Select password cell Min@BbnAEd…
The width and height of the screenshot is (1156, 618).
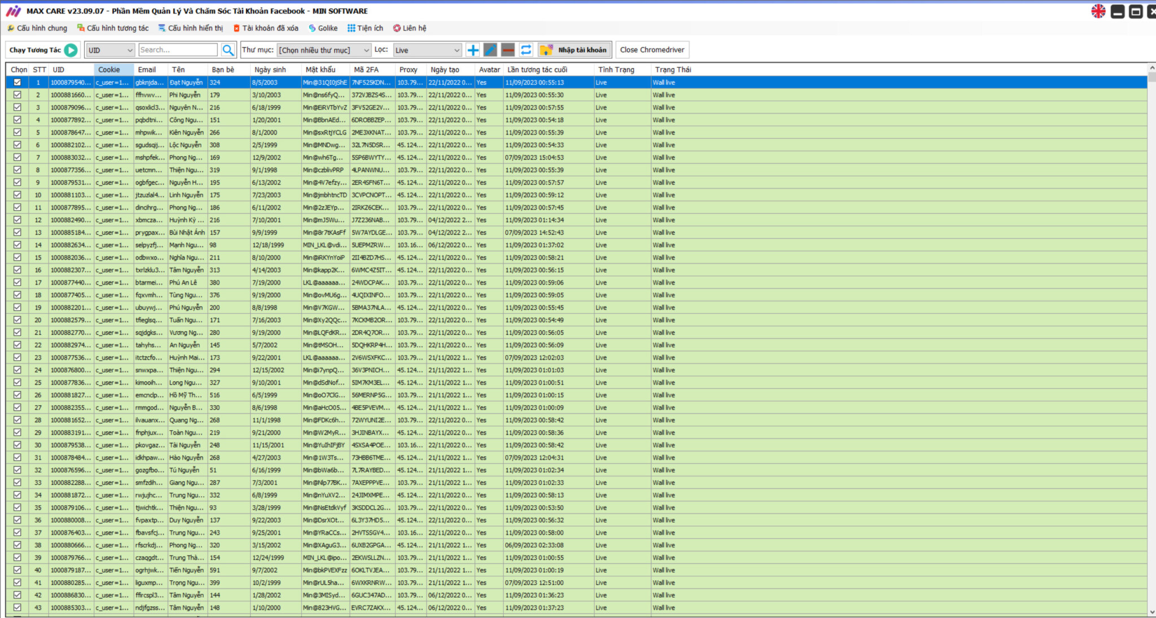(x=325, y=120)
